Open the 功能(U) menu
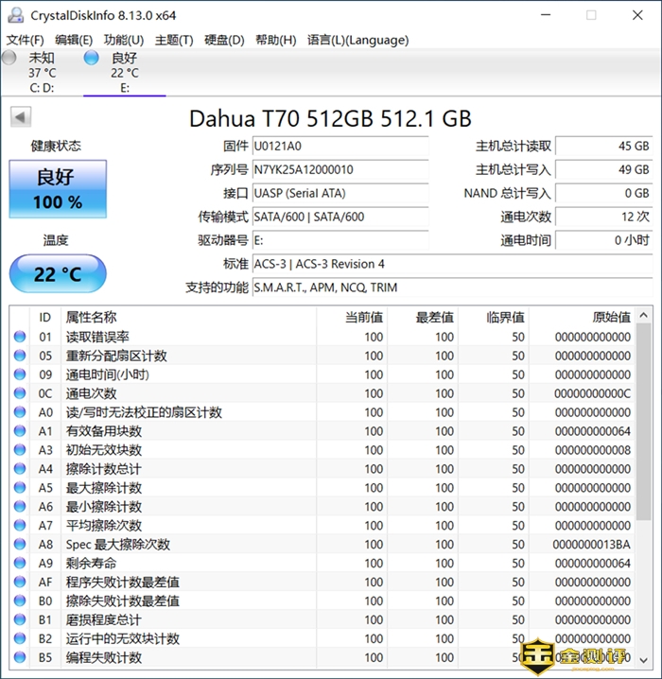The height and width of the screenshot is (679, 662). tap(124, 40)
